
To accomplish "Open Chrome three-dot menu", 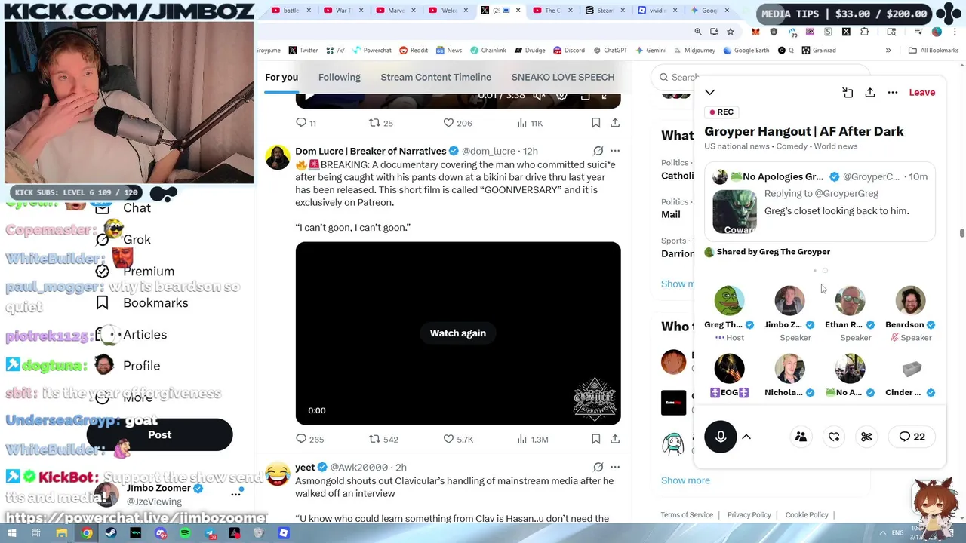I will (953, 32).
